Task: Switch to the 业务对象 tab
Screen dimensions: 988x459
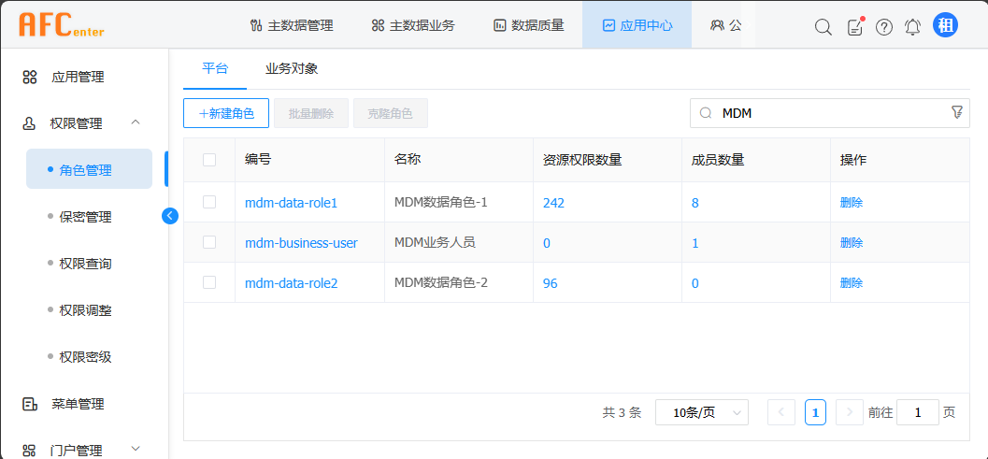Action: tap(292, 68)
